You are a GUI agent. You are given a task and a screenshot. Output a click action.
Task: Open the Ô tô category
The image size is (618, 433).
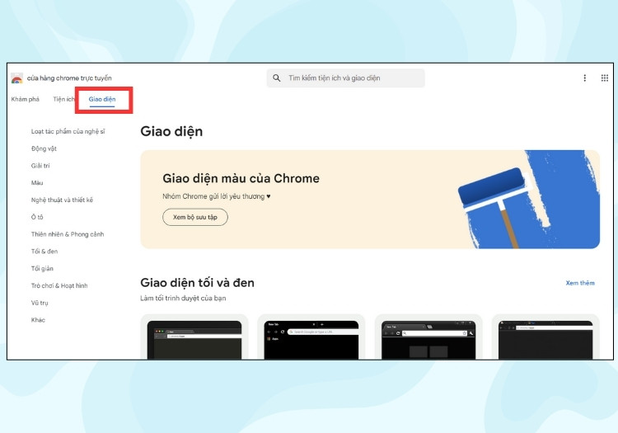(37, 217)
